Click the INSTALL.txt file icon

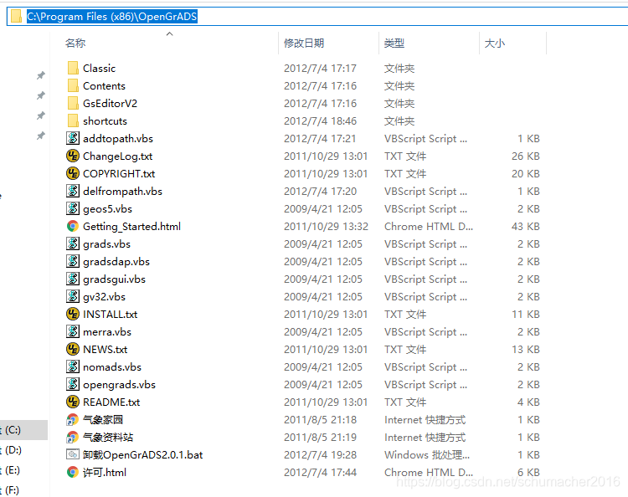pyautogui.click(x=73, y=314)
